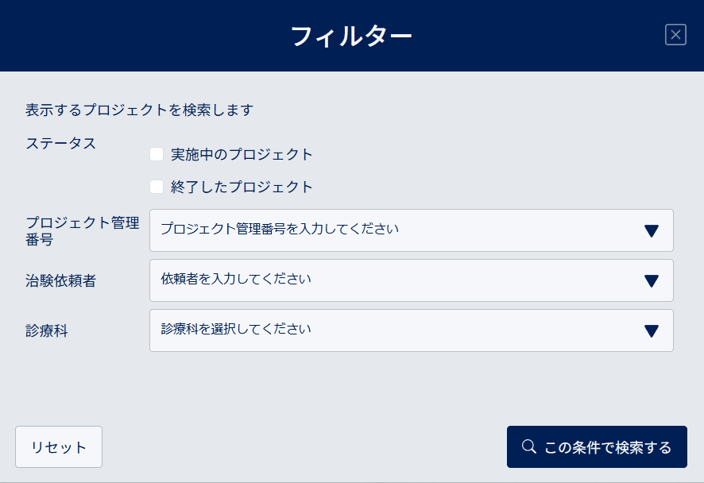Check the 実施中のプロジェクト checkbox
The width and height of the screenshot is (704, 483).
(x=157, y=154)
